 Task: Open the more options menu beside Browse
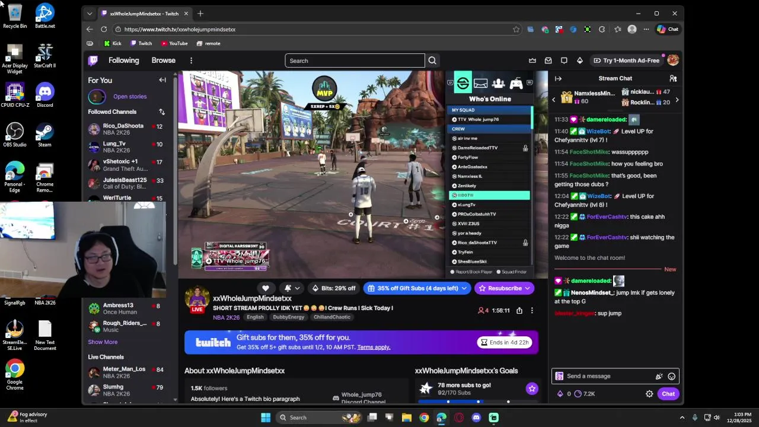(x=191, y=60)
